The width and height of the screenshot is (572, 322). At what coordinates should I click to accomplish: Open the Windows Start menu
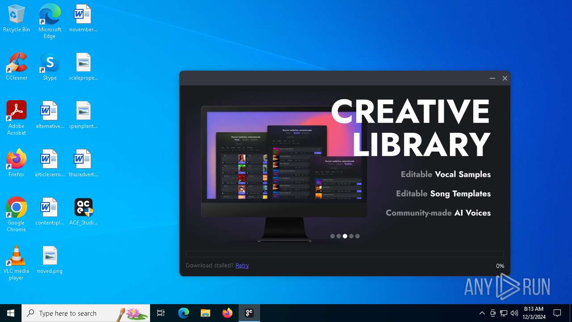11,313
